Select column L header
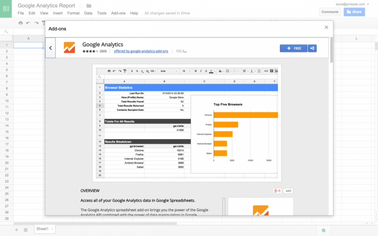Screen dimensions: 378x236 [x=356, y=38]
